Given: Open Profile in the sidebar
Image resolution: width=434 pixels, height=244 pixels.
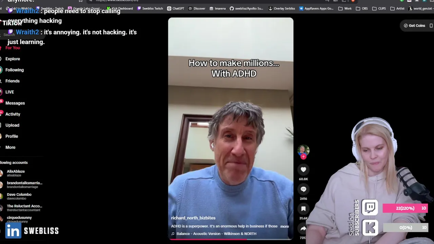Looking at the screenshot, I should (x=12, y=136).
